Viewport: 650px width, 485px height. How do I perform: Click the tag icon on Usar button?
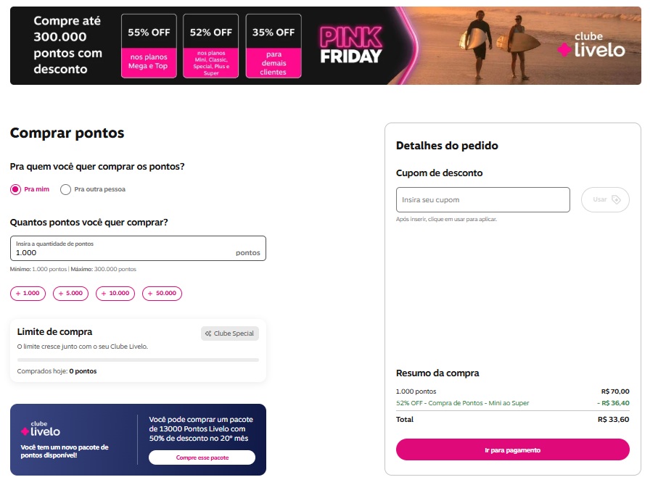pos(617,199)
